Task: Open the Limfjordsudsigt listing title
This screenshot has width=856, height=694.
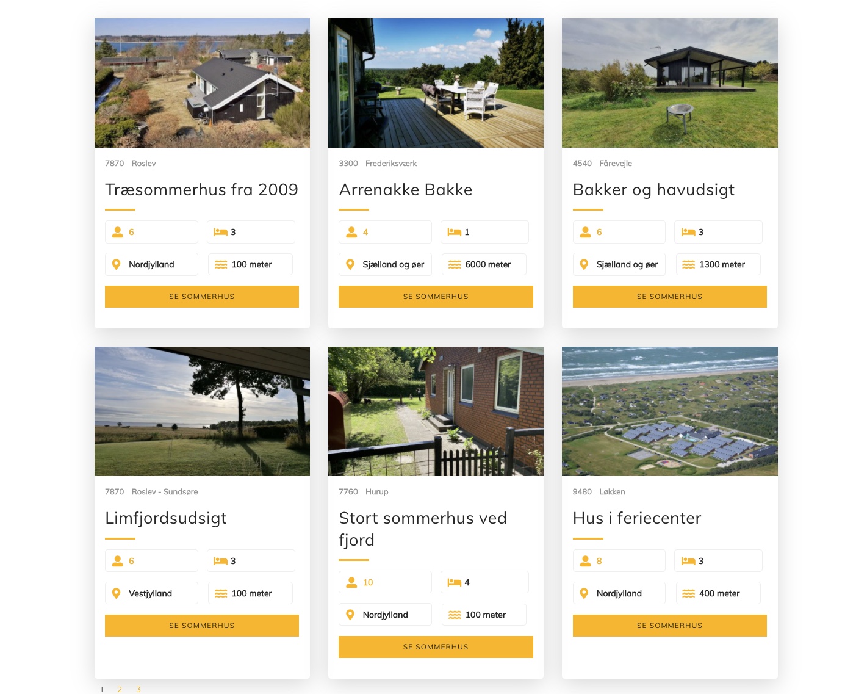Action: (166, 518)
